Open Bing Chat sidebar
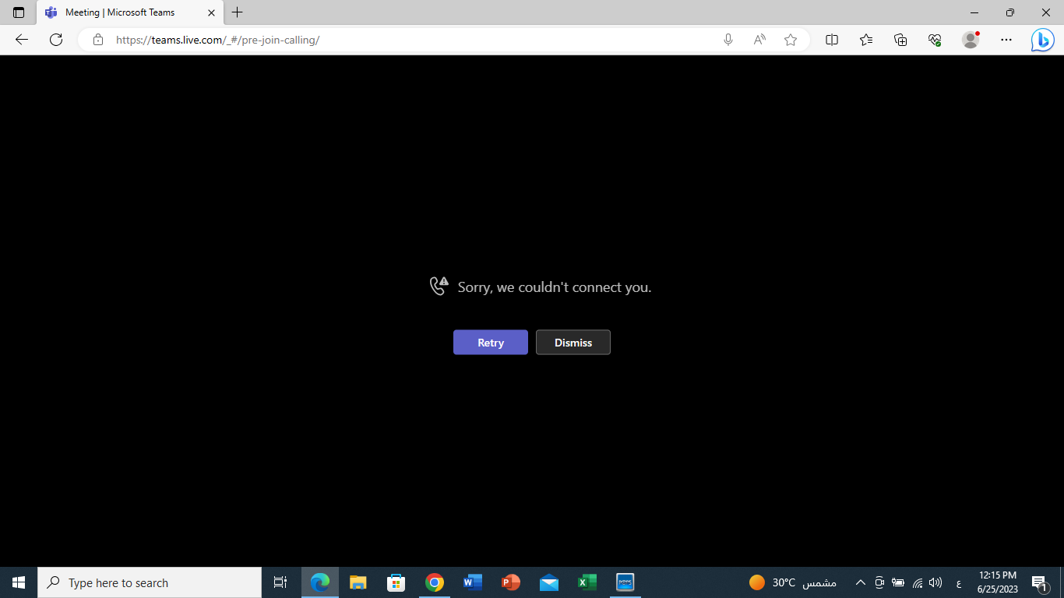 tap(1042, 40)
